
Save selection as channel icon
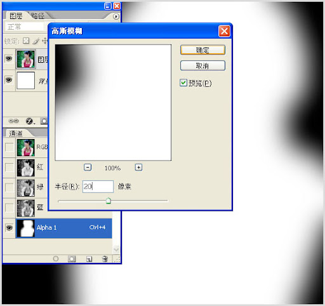72,259
